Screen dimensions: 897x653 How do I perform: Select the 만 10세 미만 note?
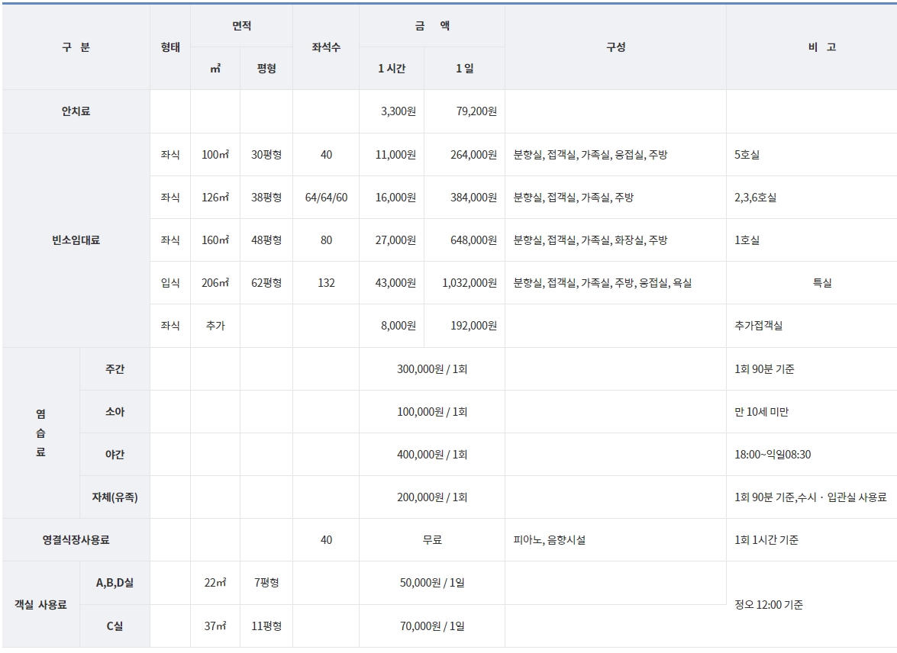761,412
